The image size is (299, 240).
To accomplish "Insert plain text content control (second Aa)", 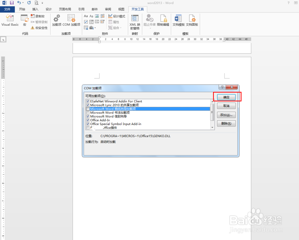I will (x=91, y=16).
